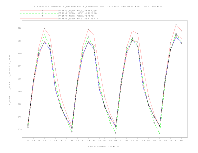The height and width of the screenshot is (153, 198).
Task: Click x-axis forecast hour tick 27
Action: [77, 140]
